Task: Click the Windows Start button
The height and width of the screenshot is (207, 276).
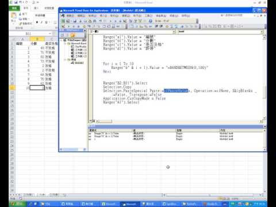Action: 18,204
